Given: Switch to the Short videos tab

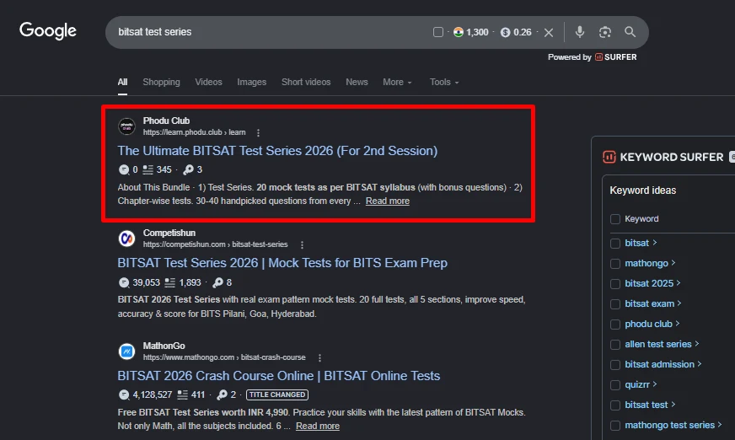Looking at the screenshot, I should (x=306, y=82).
